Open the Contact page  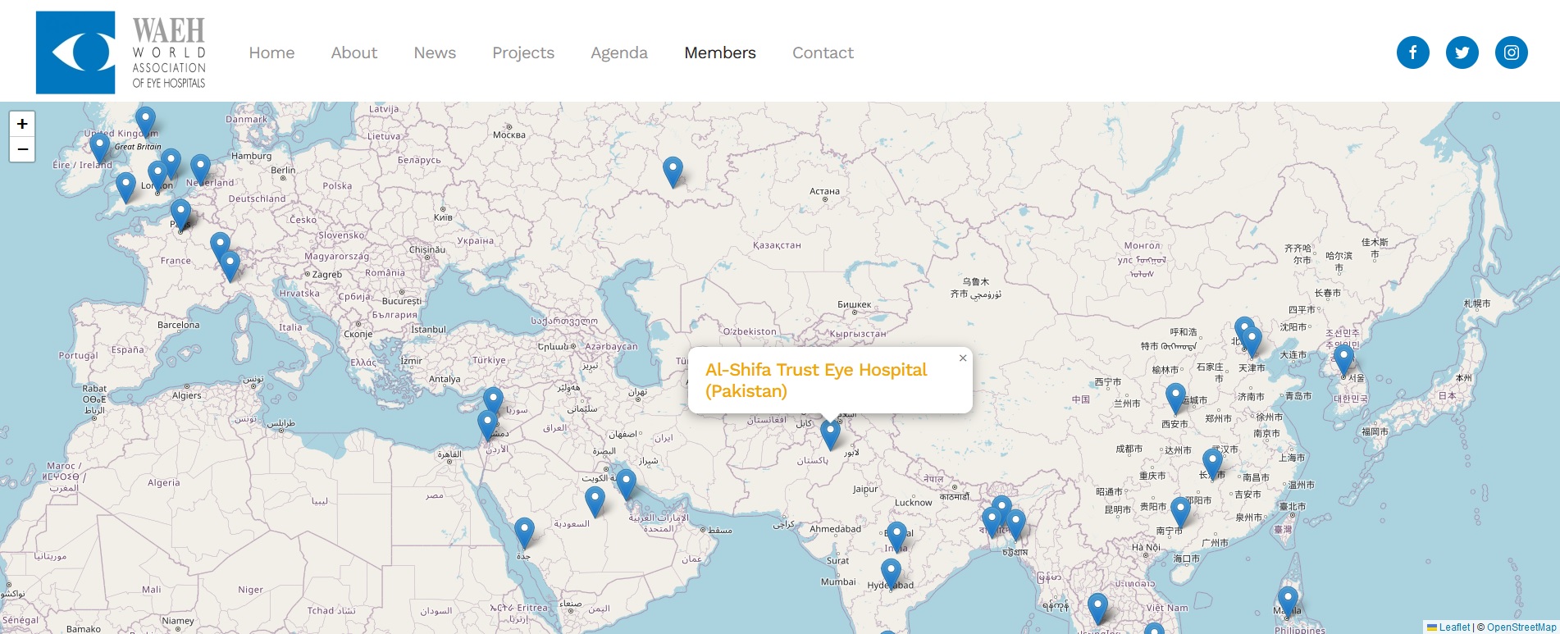(823, 52)
